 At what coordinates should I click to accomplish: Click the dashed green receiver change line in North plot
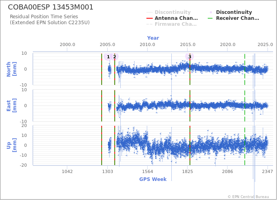(245, 69)
